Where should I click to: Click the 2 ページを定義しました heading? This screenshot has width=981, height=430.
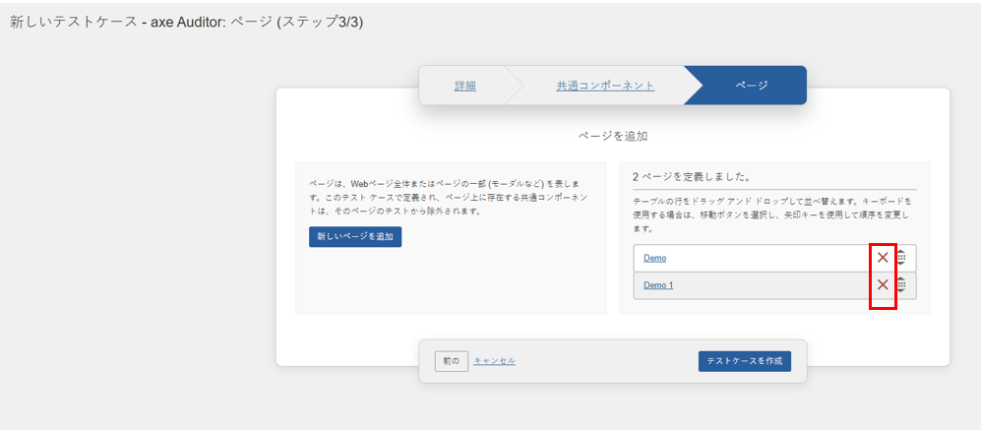coord(692,177)
